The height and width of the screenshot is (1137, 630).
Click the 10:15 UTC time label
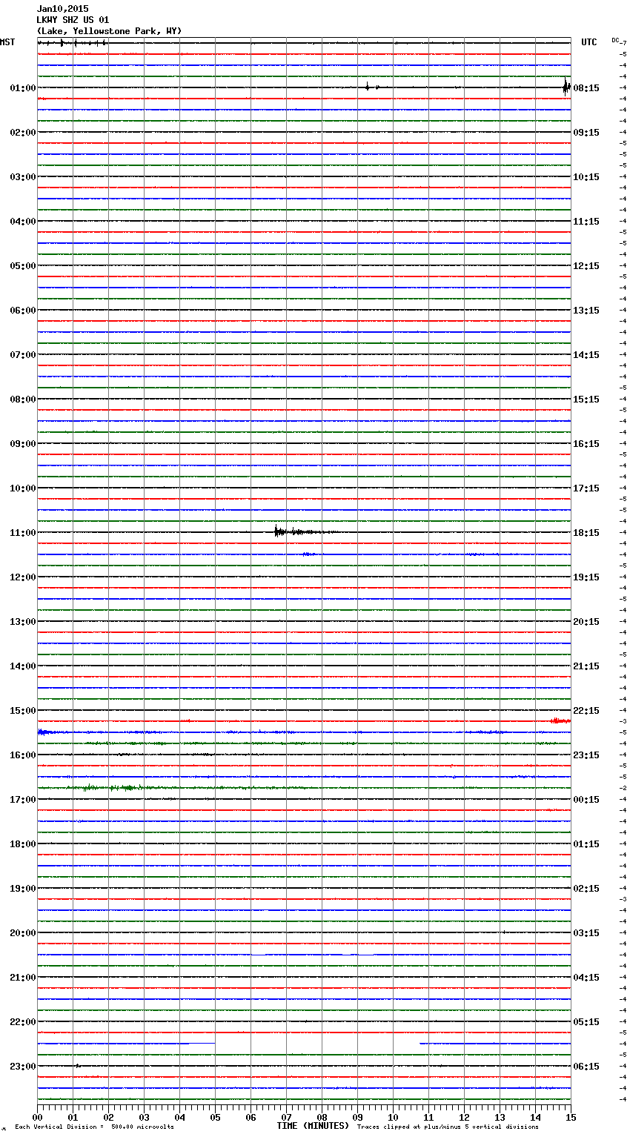coord(586,177)
